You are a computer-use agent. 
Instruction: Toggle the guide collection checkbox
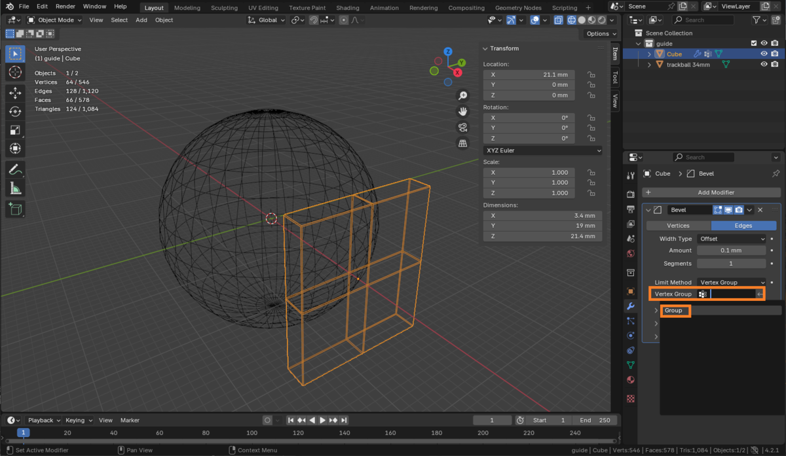(x=754, y=43)
